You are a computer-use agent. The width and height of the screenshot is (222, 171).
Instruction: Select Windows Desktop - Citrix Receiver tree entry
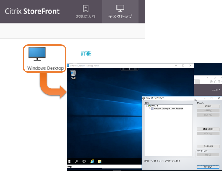coord(168,108)
